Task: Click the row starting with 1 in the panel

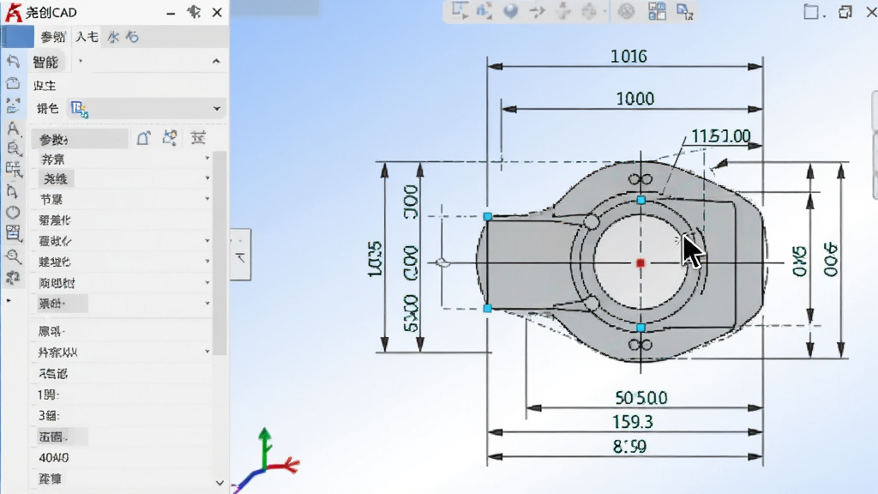Action: click(120, 395)
